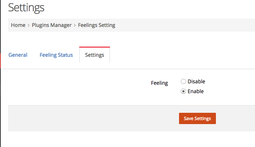Select the Enable radio button
This screenshot has width=255, height=147.
[183, 91]
